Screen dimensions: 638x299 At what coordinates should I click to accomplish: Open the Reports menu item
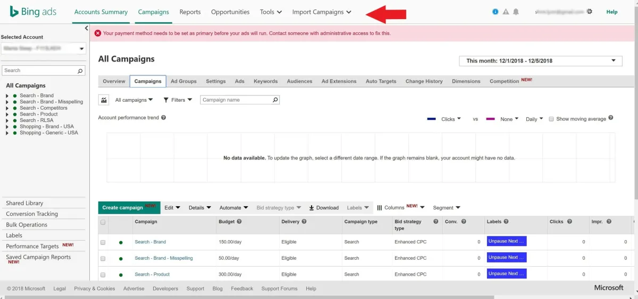190,12
